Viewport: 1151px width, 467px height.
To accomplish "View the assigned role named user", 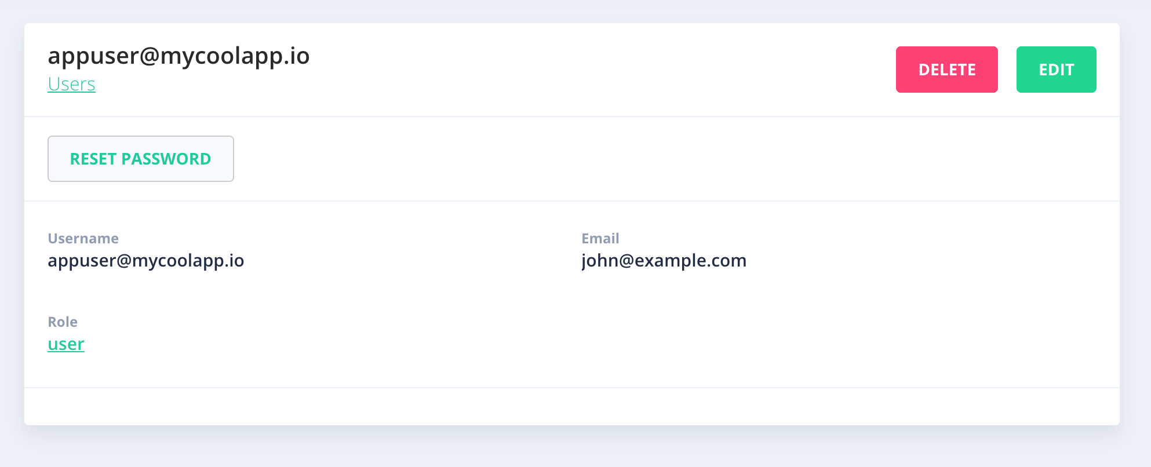I will click(x=66, y=344).
